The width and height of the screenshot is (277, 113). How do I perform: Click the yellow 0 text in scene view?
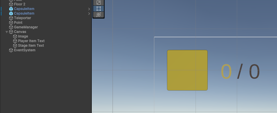(x=226, y=71)
